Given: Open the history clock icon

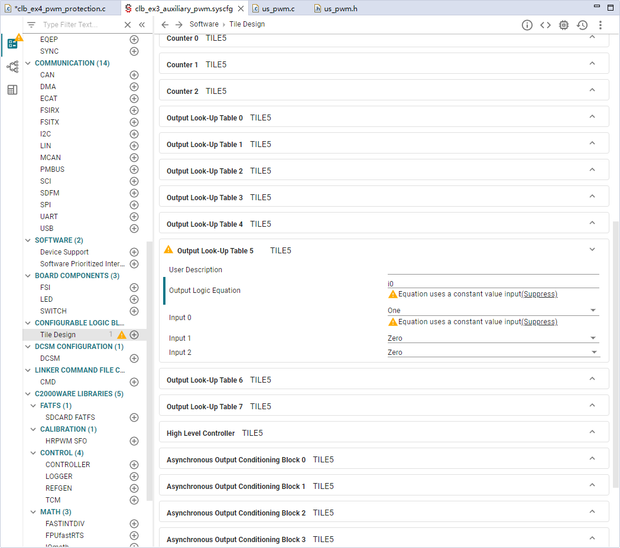Looking at the screenshot, I should [x=582, y=25].
